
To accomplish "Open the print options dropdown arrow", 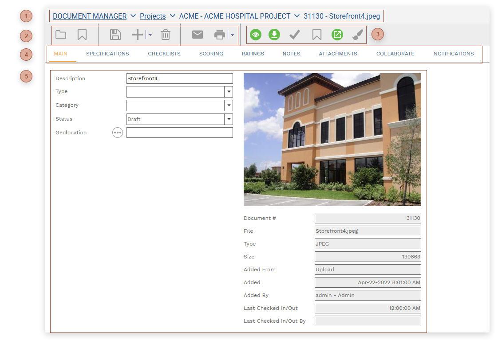I will 231,34.
